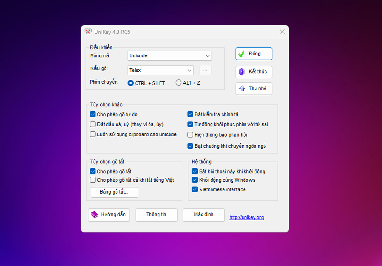Click the Phím chuyển label
The image size is (382, 266).
[104, 82]
